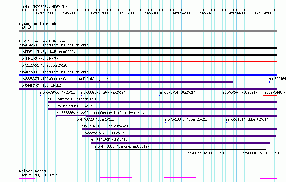Select the nsv6078734 (Wu2021) label
286x182 pixels.
tap(177, 92)
